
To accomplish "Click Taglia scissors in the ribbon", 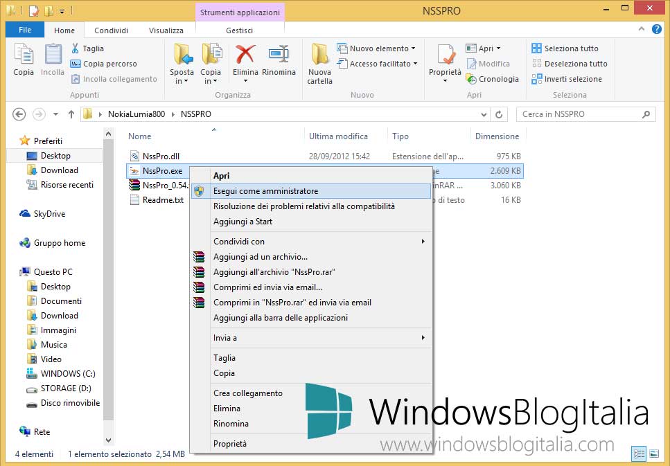I will click(87, 48).
